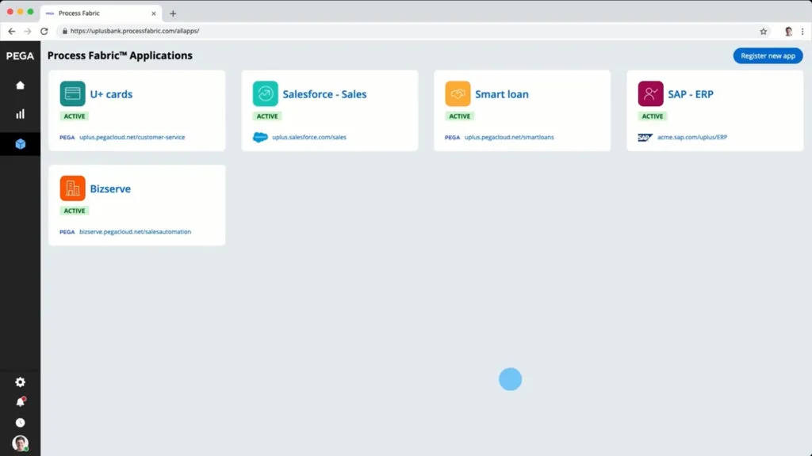Open browser profile avatar menu

click(x=788, y=32)
